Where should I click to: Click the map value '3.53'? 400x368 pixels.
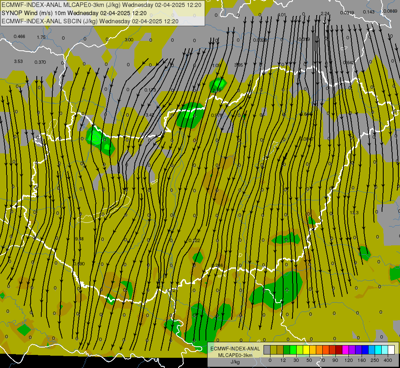(18, 62)
